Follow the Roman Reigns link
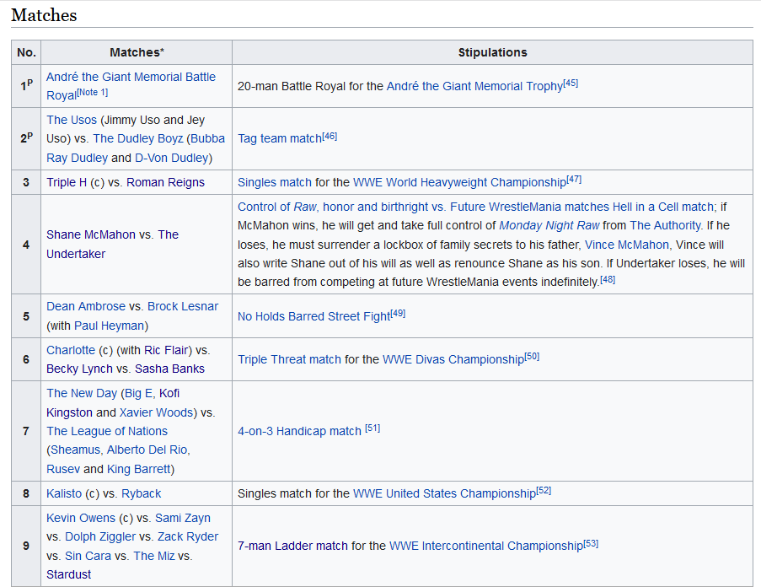The width and height of the screenshot is (761, 587). [165, 182]
